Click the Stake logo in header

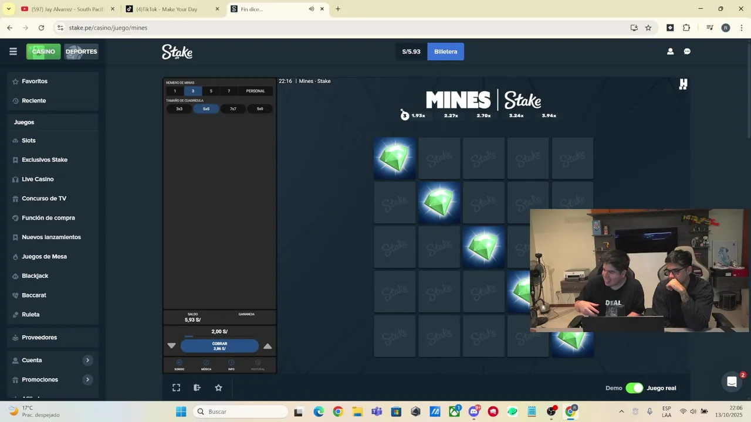177,52
